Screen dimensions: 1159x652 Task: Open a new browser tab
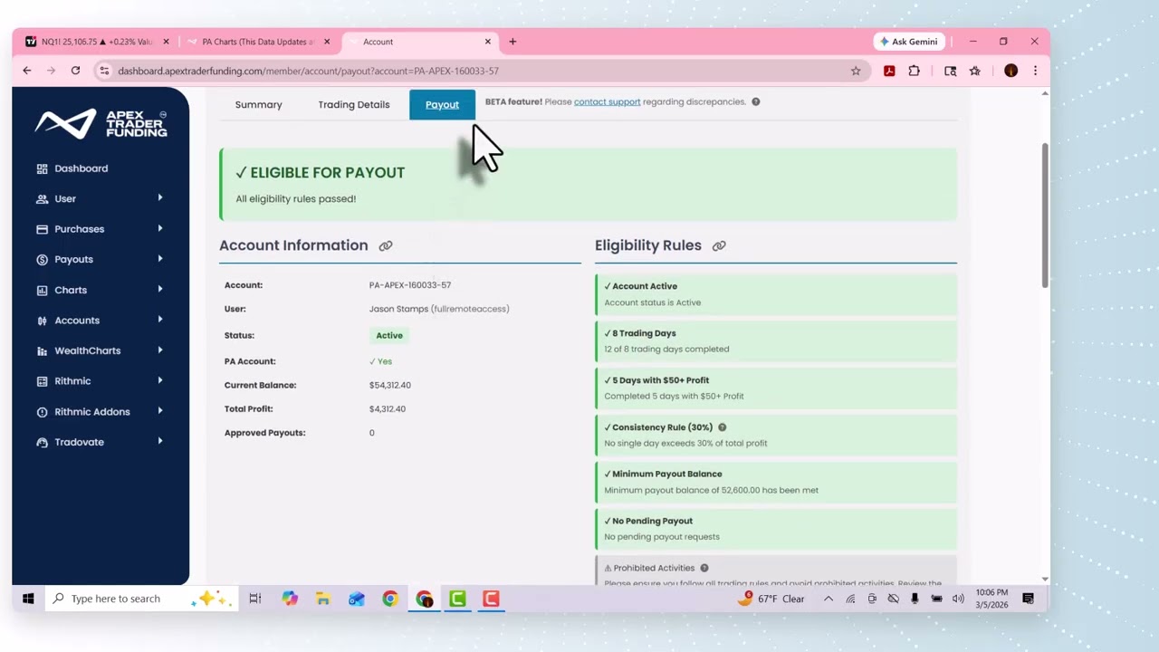[x=512, y=42]
